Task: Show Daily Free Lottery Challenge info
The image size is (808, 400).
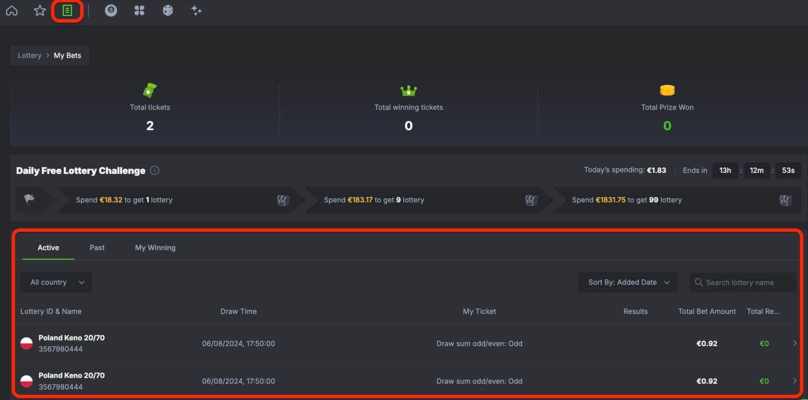Action: 155,170
